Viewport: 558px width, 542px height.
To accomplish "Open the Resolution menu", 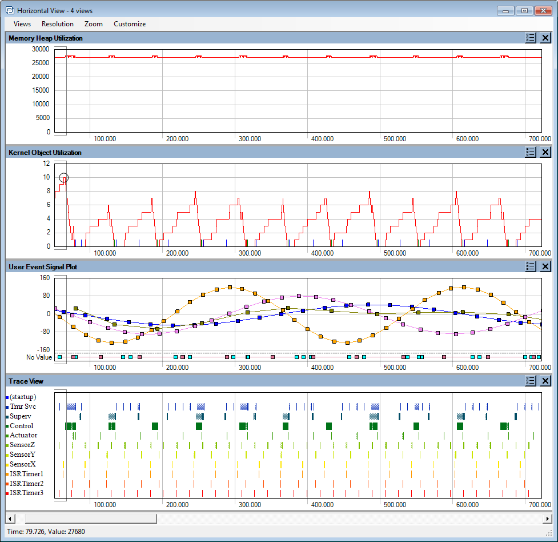I will [57, 24].
